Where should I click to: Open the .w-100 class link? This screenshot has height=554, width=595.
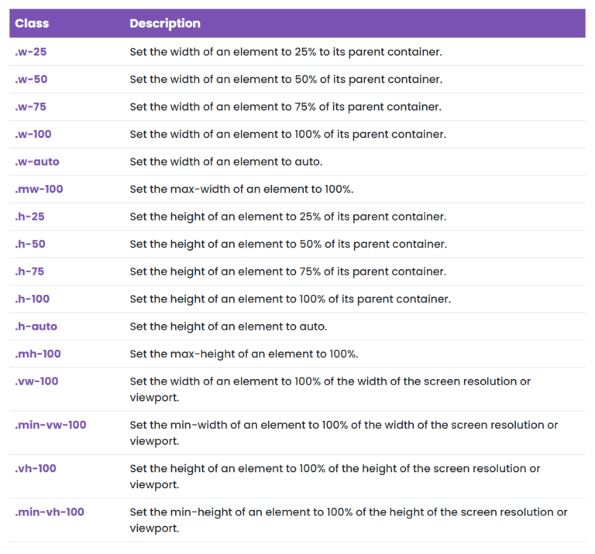(x=33, y=134)
